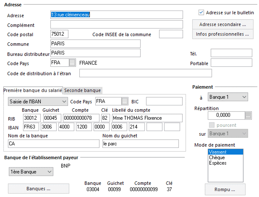Choose Espèces in Mode de paiement
This screenshot has height=197, width=259.
click(x=217, y=163)
